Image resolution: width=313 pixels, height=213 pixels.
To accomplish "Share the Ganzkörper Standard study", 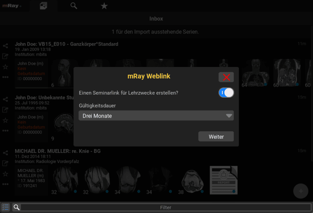I will click(5, 46).
